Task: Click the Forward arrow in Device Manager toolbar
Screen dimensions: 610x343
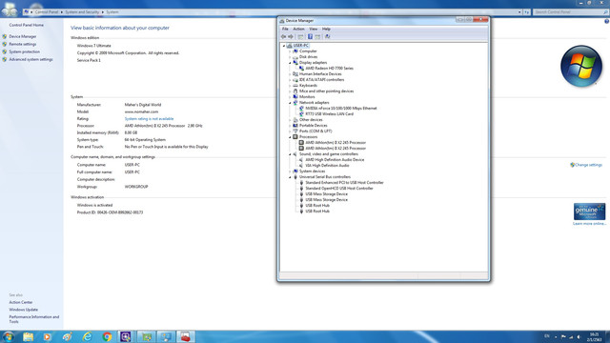Action: pos(291,36)
